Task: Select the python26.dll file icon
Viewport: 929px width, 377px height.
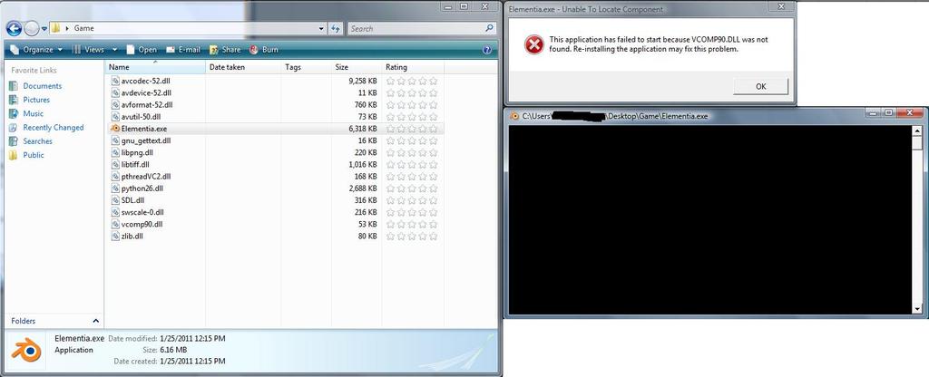Action: pos(115,188)
